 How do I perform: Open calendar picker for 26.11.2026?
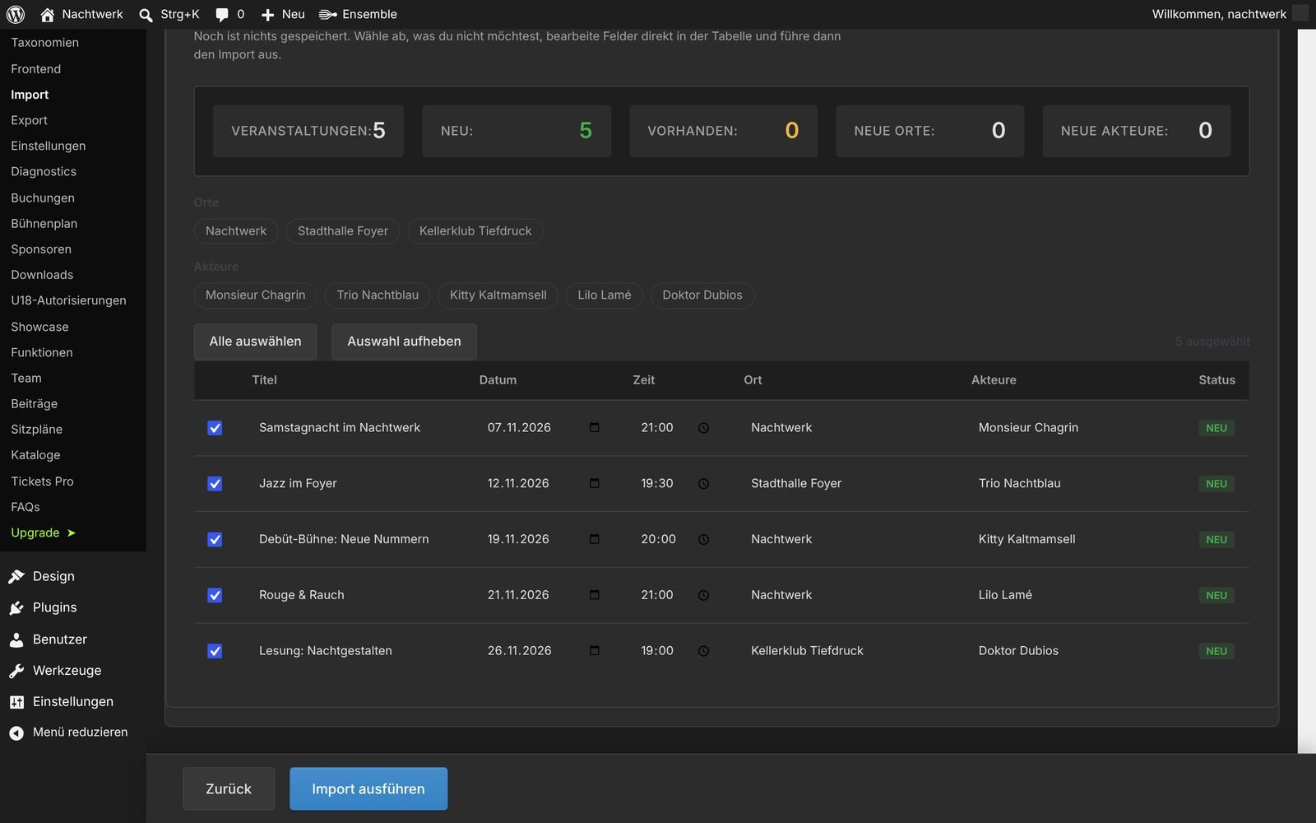click(x=595, y=650)
